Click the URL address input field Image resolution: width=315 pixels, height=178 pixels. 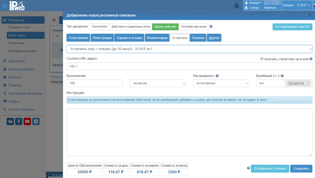tap(189, 66)
